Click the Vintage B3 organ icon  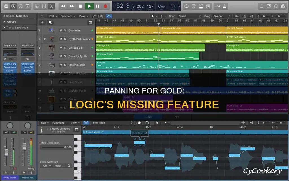51,48
